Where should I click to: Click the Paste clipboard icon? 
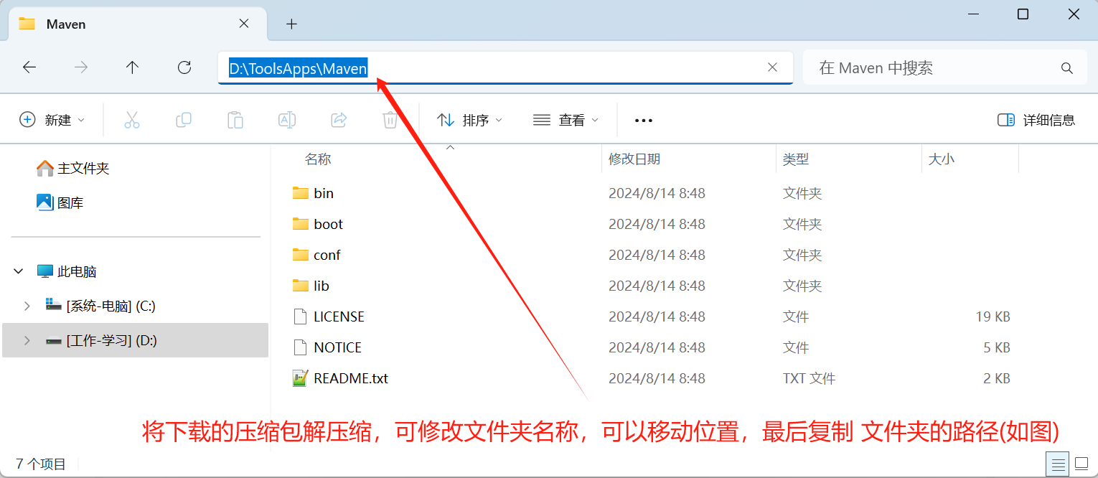(x=235, y=120)
